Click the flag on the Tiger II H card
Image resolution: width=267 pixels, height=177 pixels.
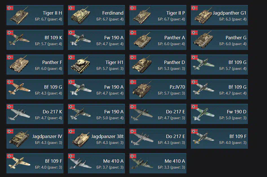click(10, 8)
